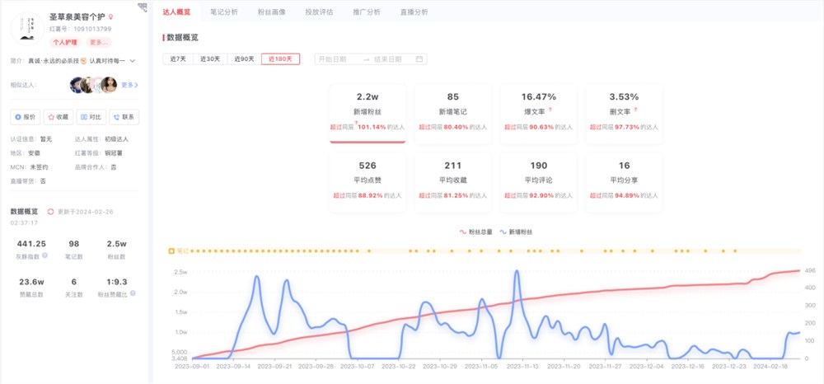The height and width of the screenshot is (384, 824).
Task: Click the QR code icon in the profile corner
Action: [143, 7]
